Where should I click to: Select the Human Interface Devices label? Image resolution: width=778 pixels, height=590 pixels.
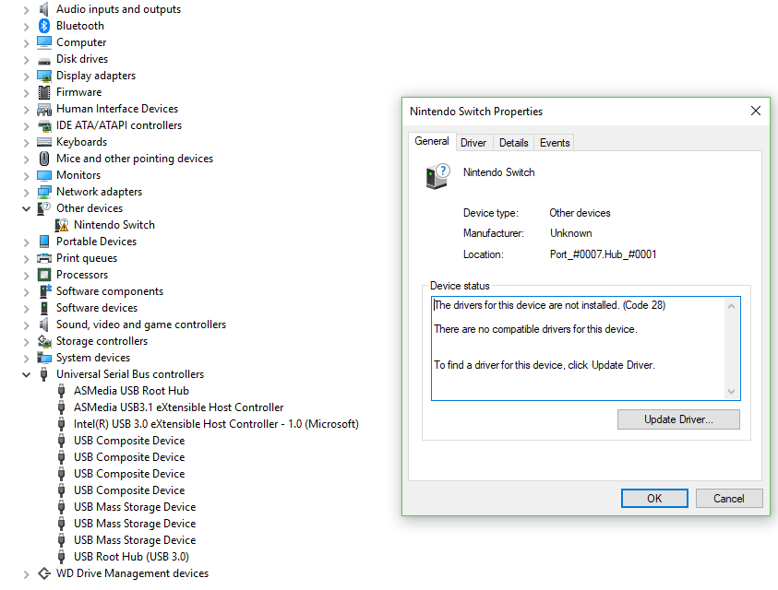117,109
